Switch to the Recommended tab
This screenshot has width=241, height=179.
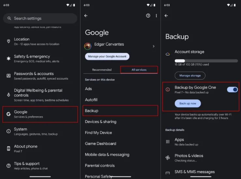102,70
